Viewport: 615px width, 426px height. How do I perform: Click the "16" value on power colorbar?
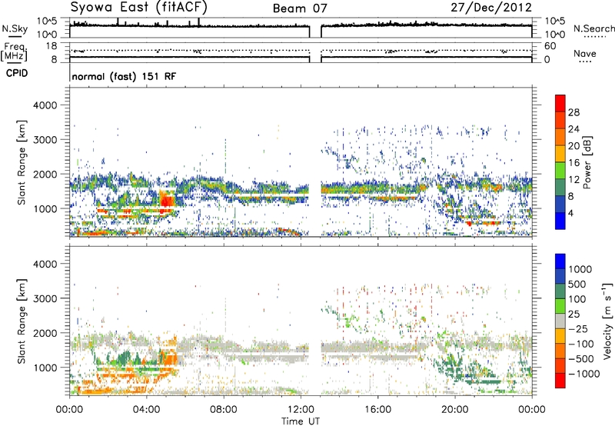click(x=573, y=163)
